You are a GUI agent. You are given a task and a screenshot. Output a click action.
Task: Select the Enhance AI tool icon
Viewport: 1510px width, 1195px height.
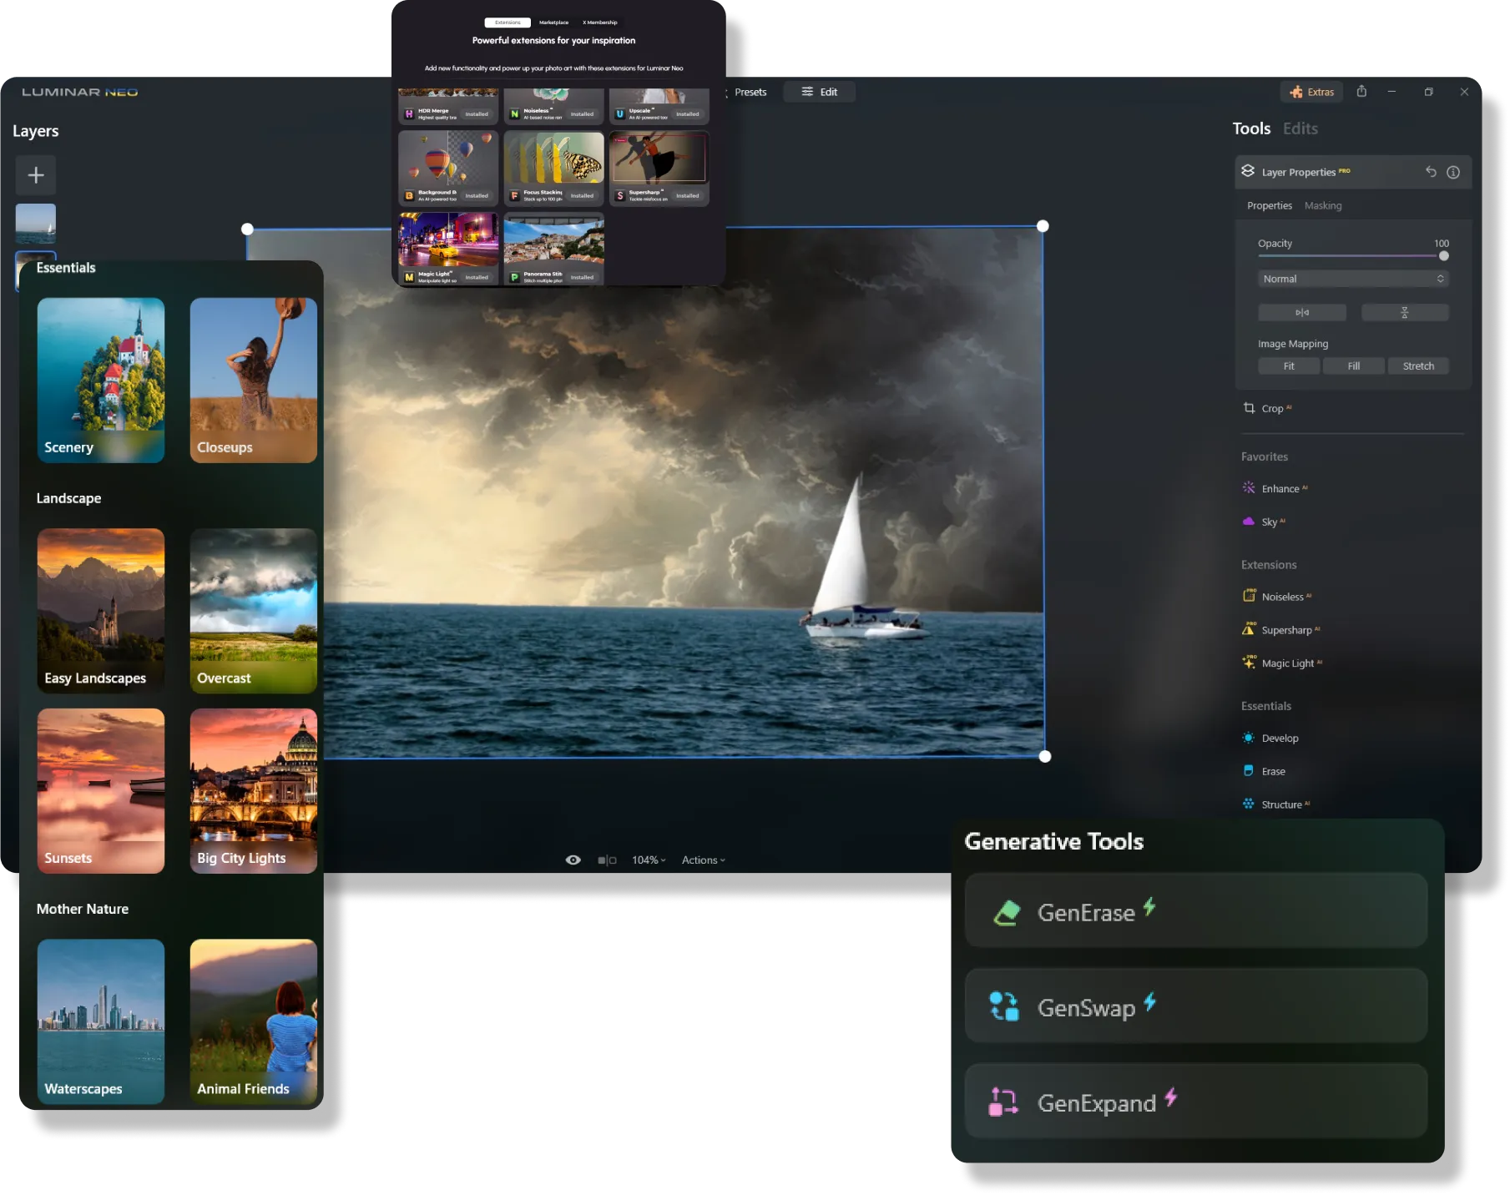tap(1249, 487)
